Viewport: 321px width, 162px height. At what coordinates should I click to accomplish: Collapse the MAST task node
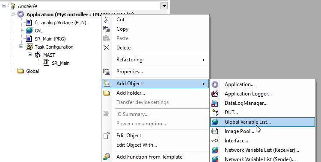tap(30, 55)
